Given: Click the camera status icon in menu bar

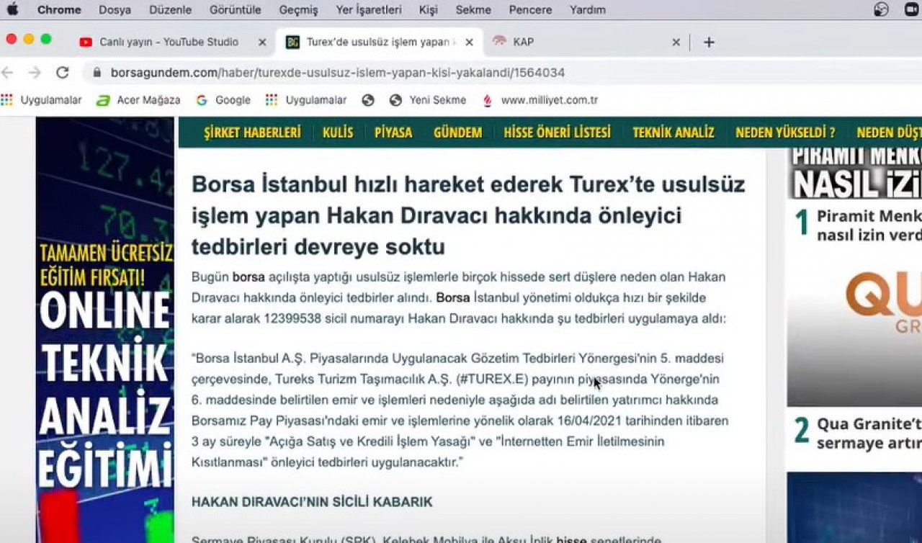Looking at the screenshot, I should point(913,9).
